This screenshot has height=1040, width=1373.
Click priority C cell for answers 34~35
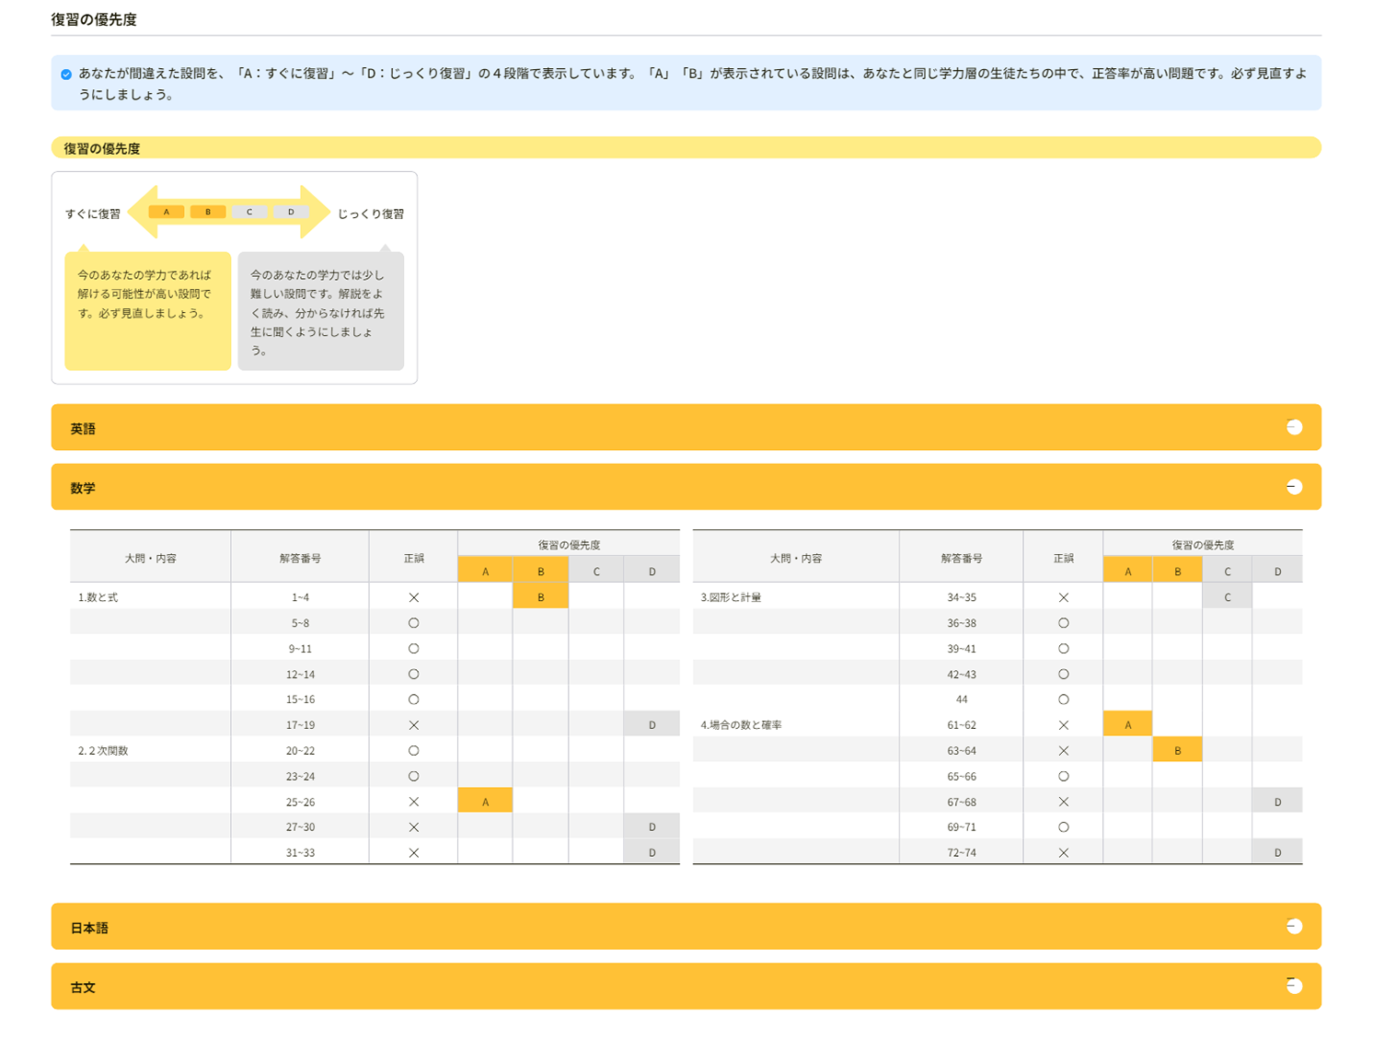(1227, 597)
